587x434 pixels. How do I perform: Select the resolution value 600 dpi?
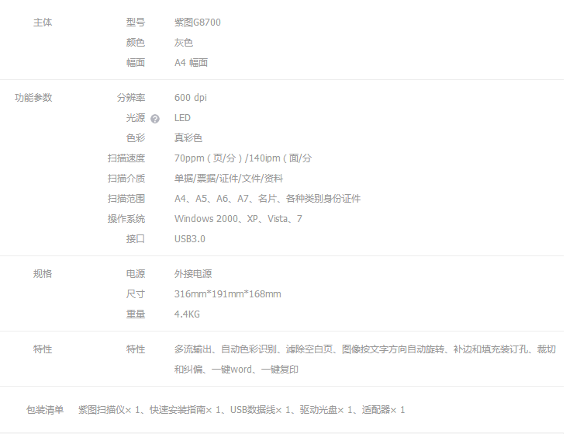(191, 98)
